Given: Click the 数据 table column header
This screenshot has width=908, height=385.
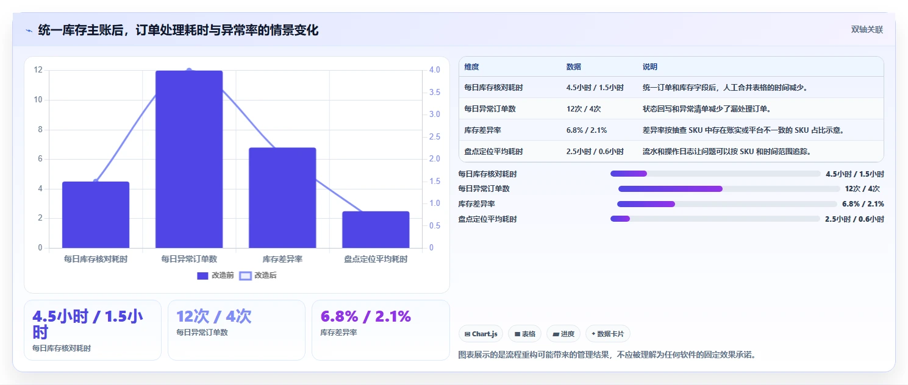Looking at the screenshot, I should tap(574, 67).
